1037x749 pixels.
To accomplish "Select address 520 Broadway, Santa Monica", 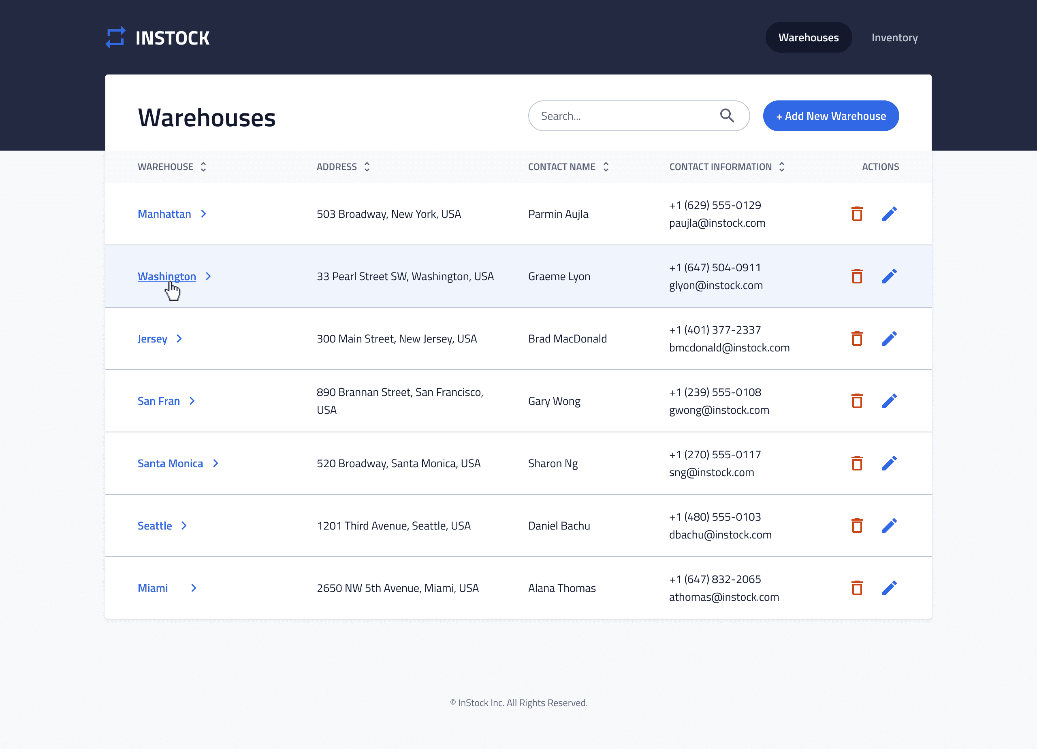I will 398,464.
